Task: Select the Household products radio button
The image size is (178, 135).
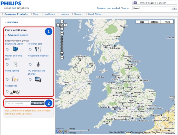Action: pyautogui.click(x=30, y=64)
